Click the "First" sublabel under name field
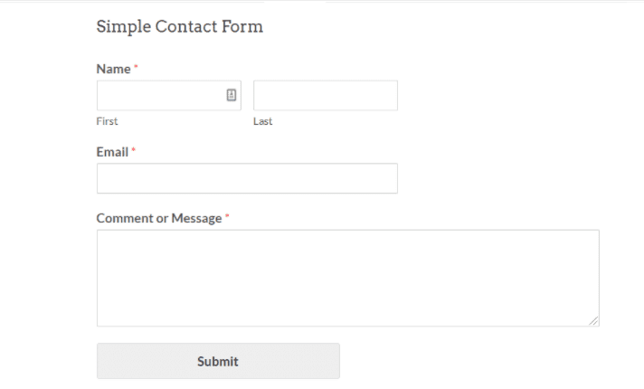 click(x=107, y=121)
